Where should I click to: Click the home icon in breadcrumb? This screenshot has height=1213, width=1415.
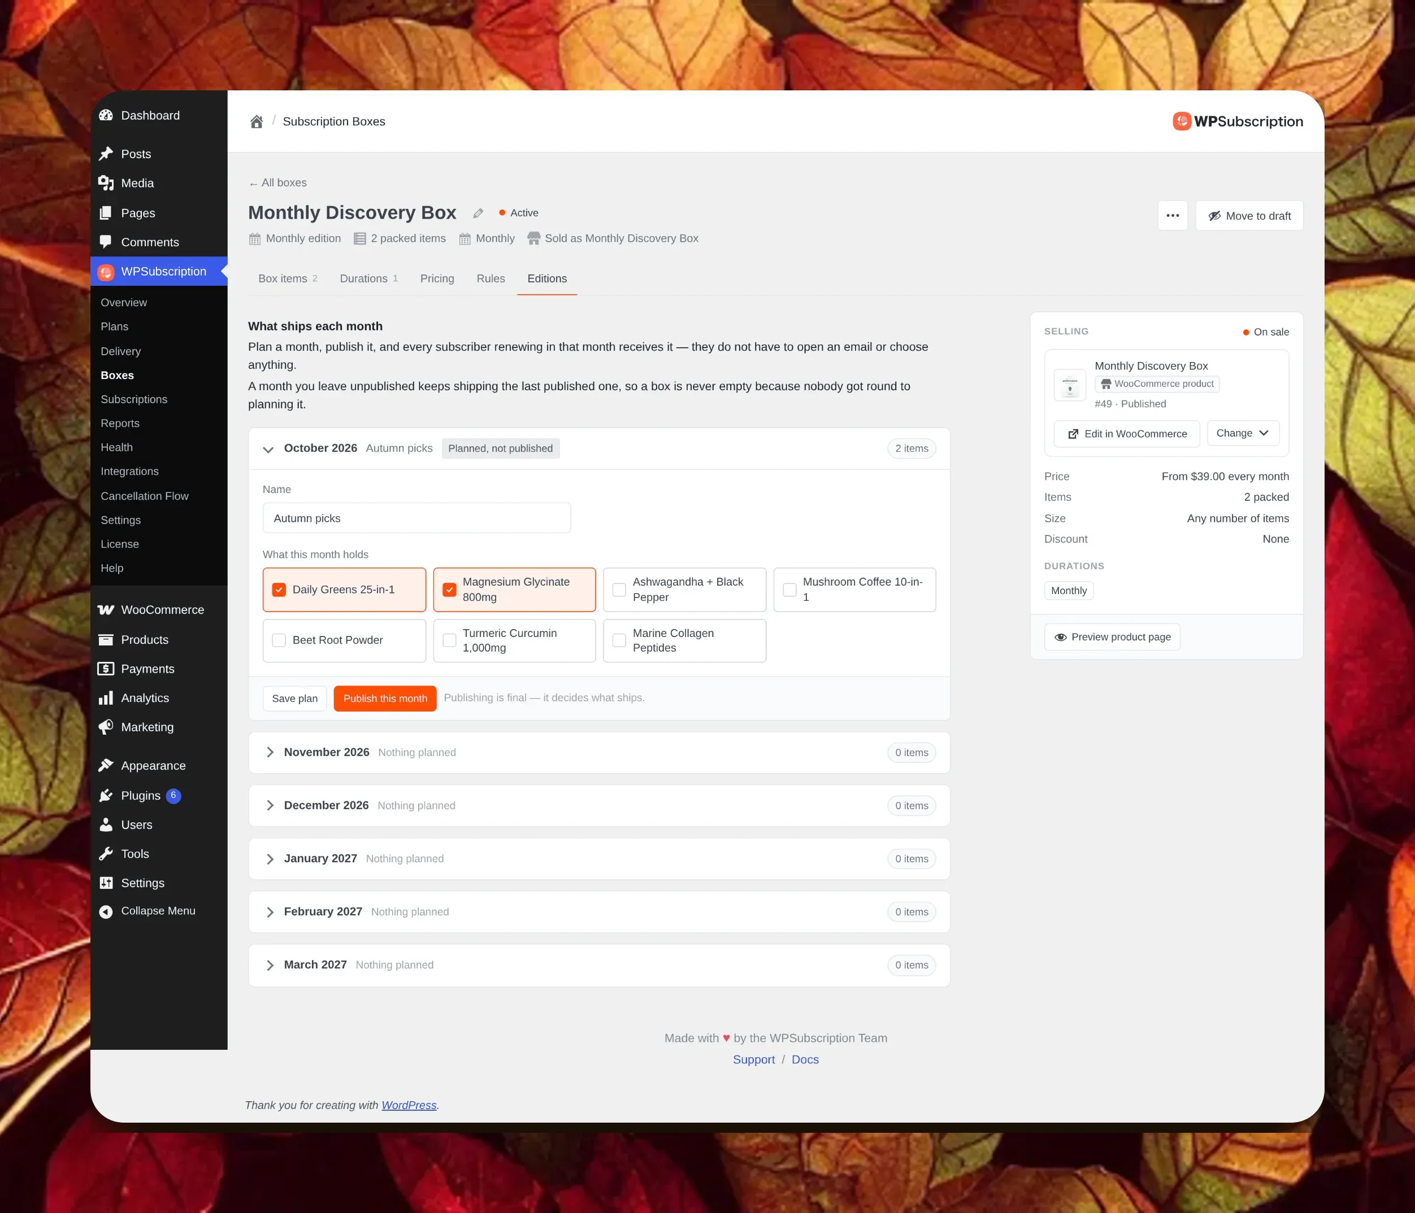[256, 121]
